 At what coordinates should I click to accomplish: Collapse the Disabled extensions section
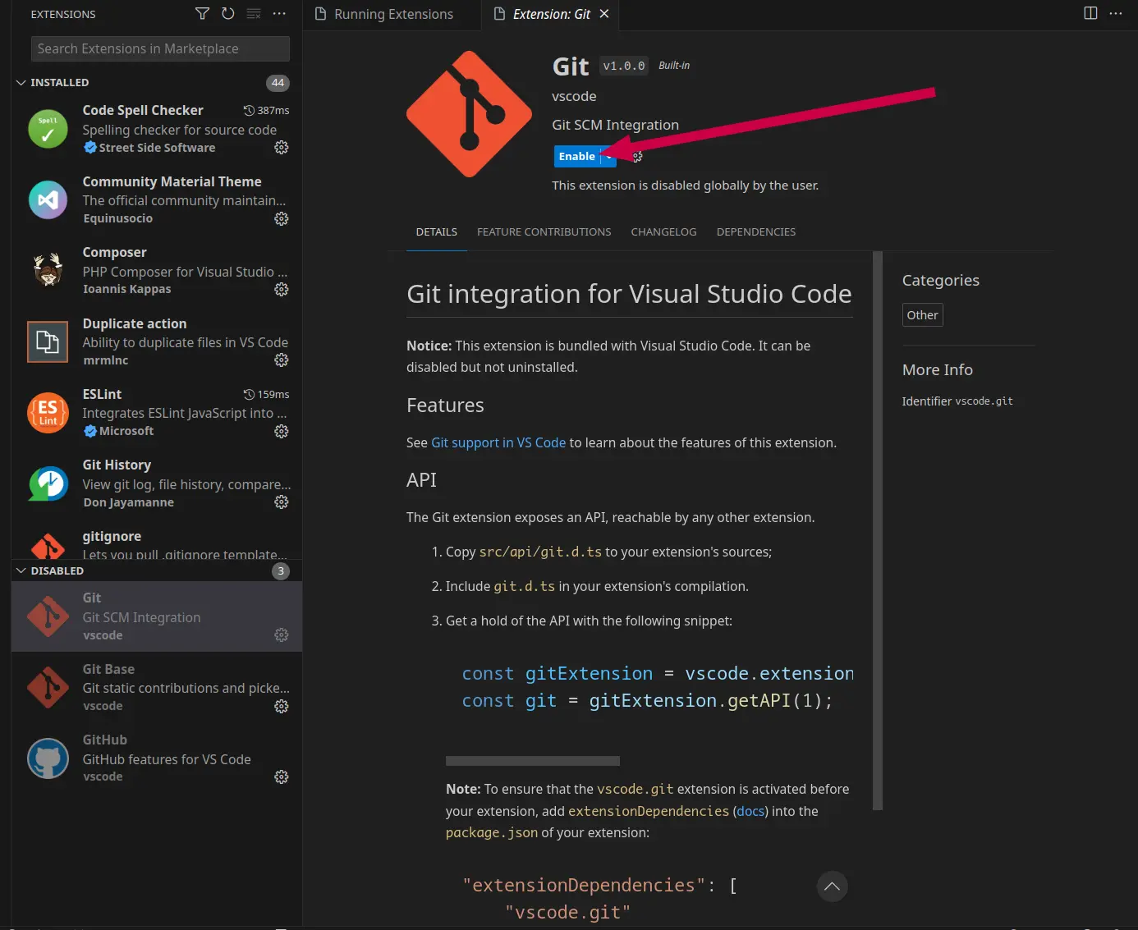point(21,571)
